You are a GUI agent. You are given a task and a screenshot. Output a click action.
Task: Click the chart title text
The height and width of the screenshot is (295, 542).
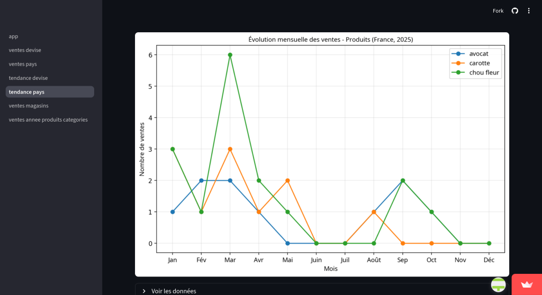[330, 40]
